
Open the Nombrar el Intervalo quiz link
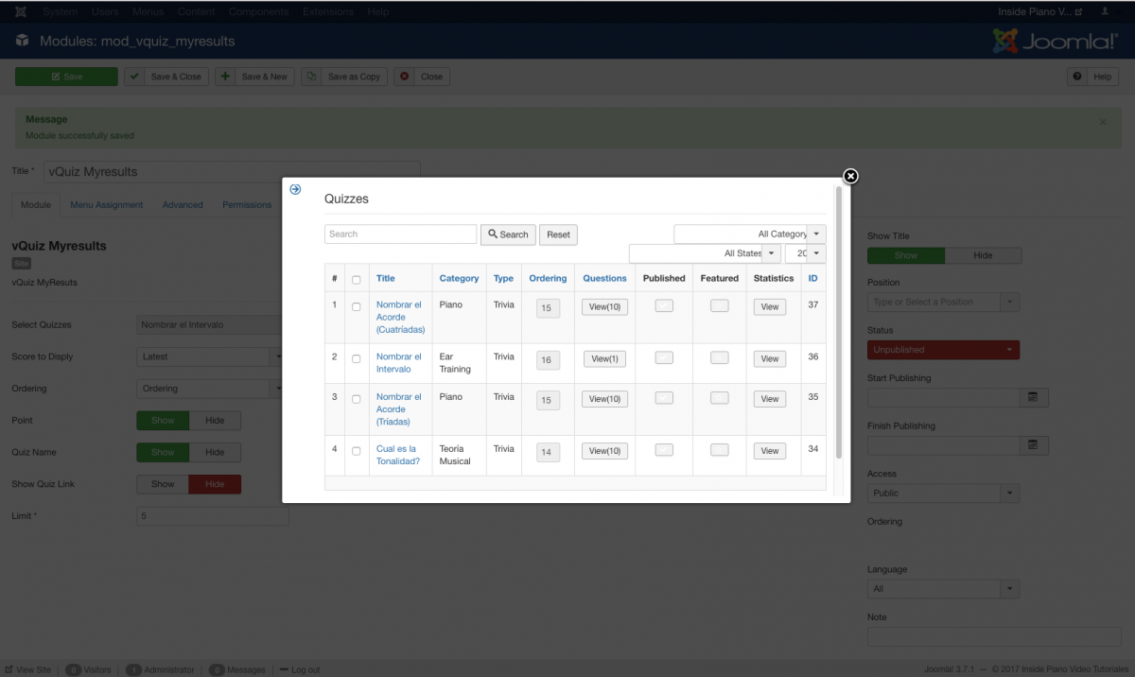tap(398, 362)
